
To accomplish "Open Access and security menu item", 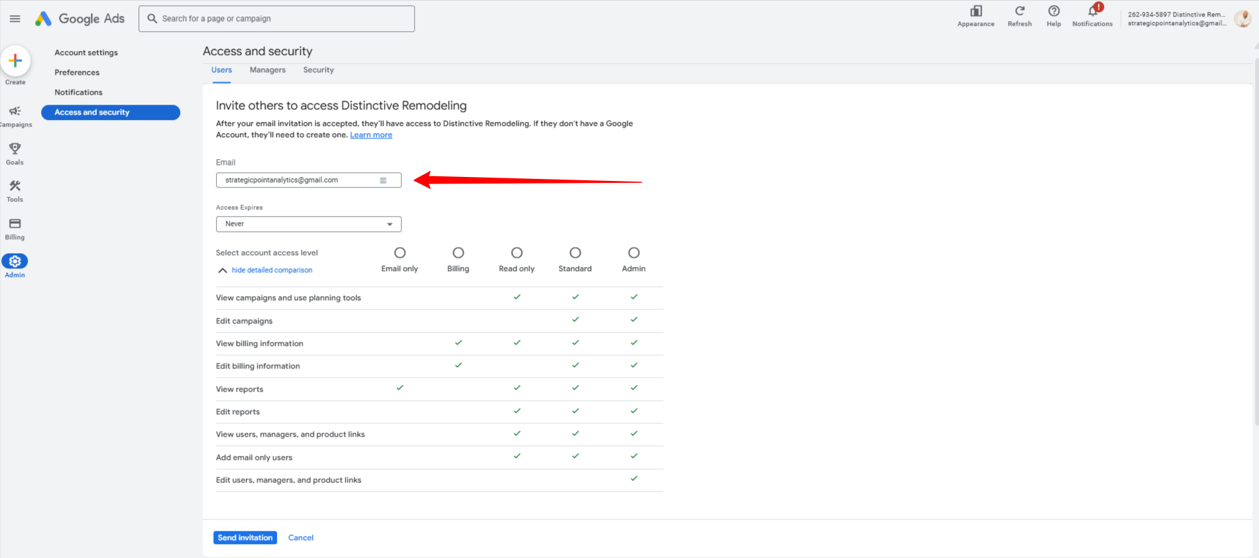I will click(x=111, y=113).
